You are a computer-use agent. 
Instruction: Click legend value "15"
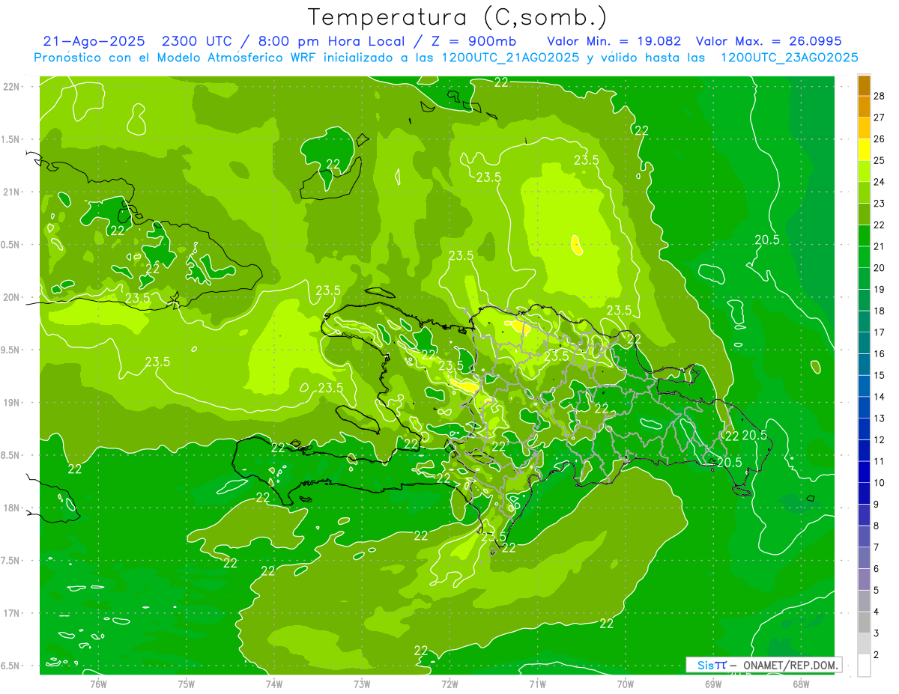(880, 375)
